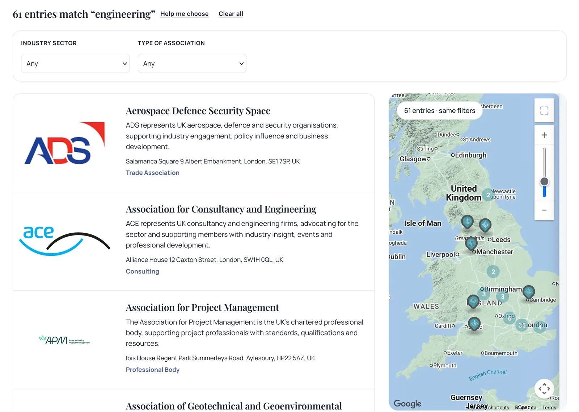Expand the Type of Association dropdown
Image resolution: width=579 pixels, height=412 pixels.
pos(192,63)
